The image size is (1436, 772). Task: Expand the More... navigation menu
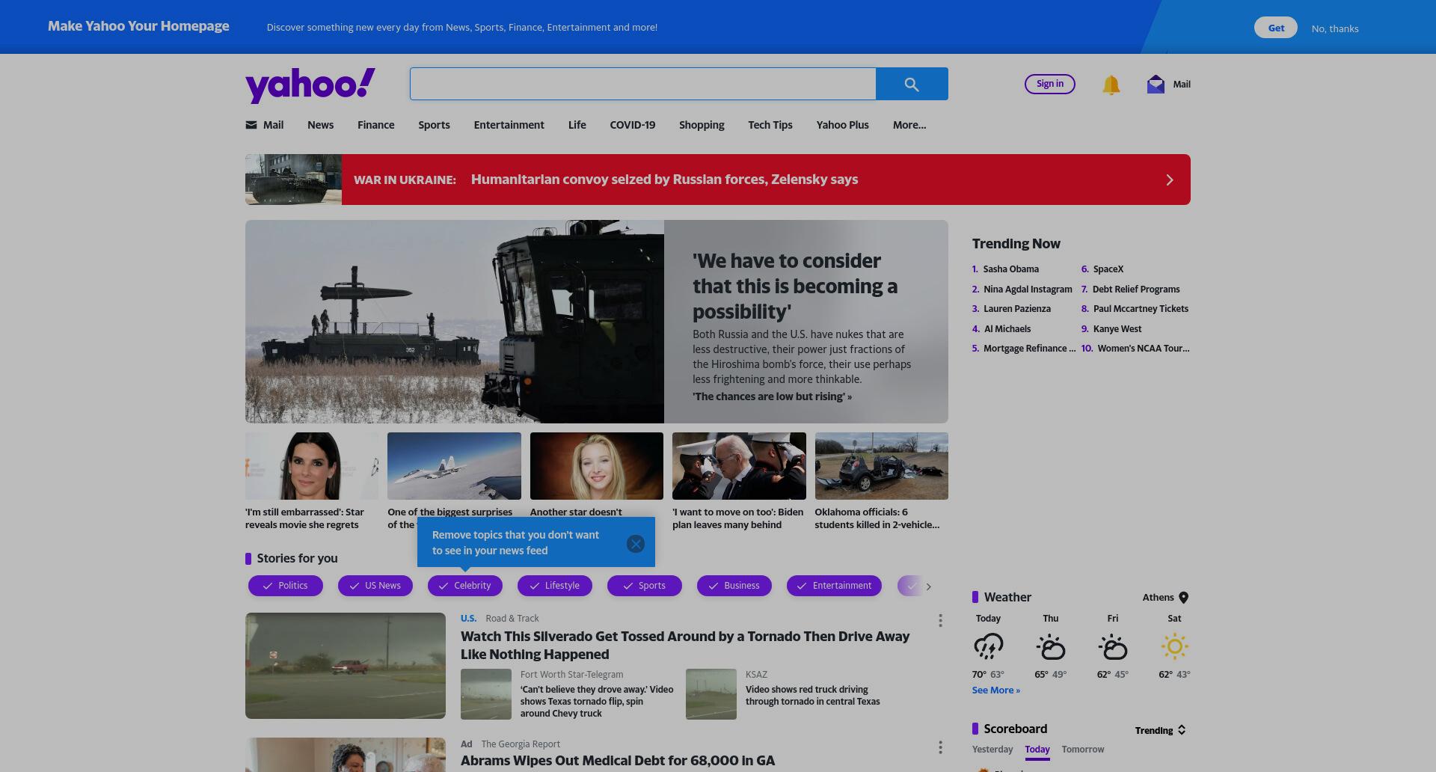[909, 125]
